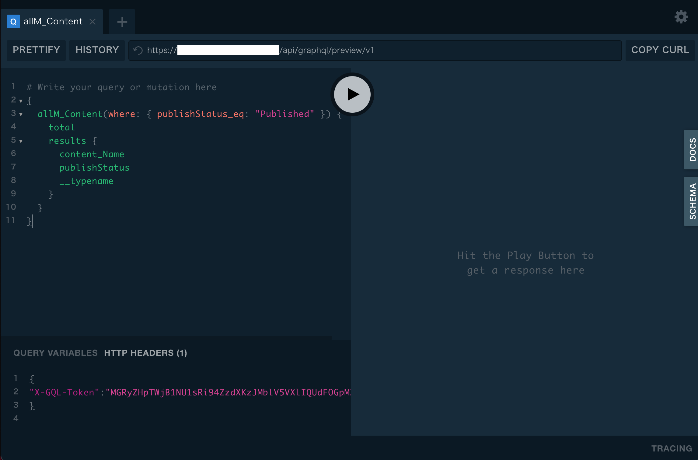Collapse the results block at line 5
698x460 pixels.
point(21,141)
